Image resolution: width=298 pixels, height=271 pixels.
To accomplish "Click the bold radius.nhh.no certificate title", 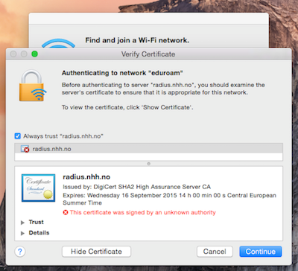I will click(x=86, y=177).
